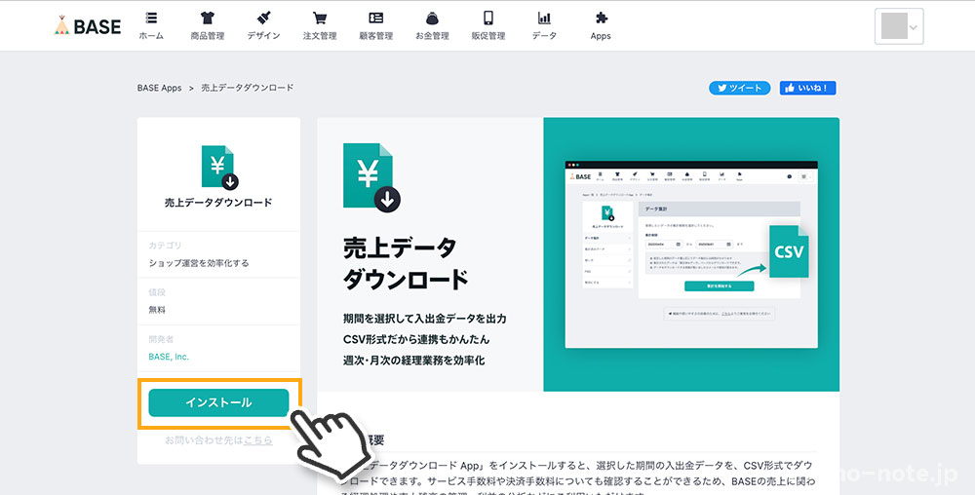Click the BASE logo
The height and width of the screenshot is (495, 975).
point(87,25)
